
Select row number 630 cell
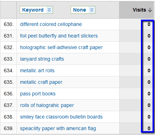click(x=9, y=24)
